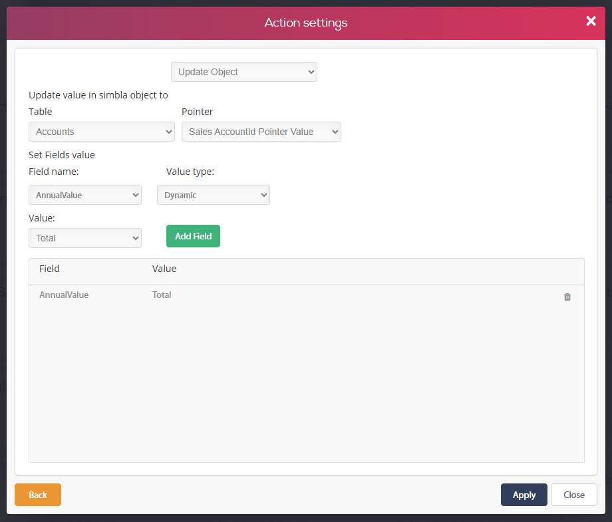Screen dimensions: 612x522
Task: Click the orange Back button
Action: click(x=38, y=495)
